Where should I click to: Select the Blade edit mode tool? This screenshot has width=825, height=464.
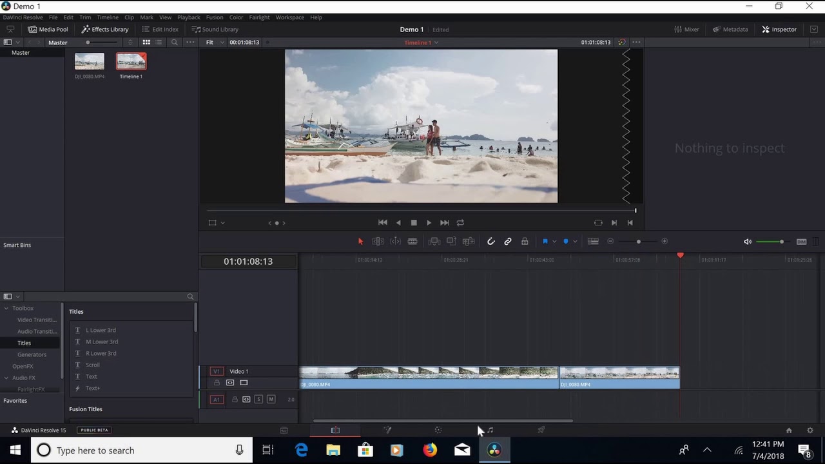(412, 242)
